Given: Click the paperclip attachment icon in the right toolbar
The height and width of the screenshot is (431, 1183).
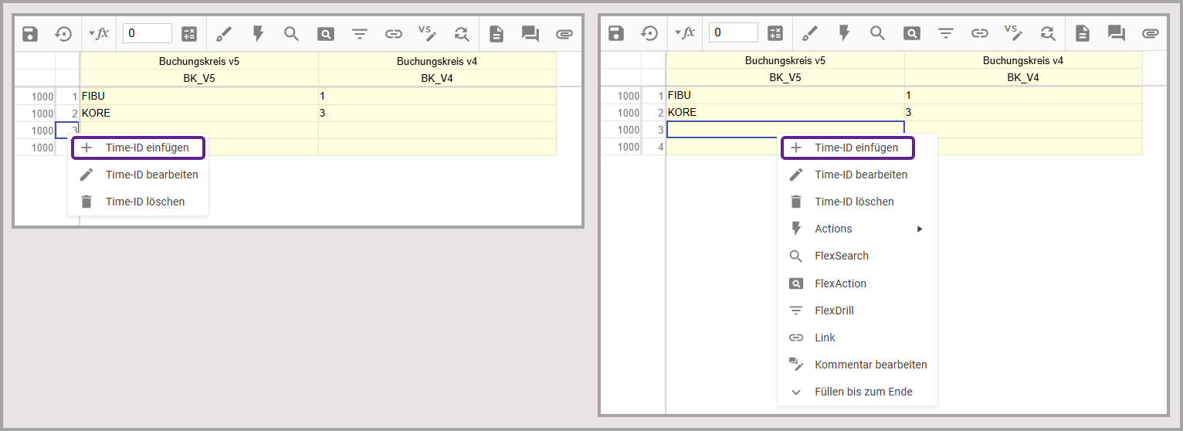Looking at the screenshot, I should [1151, 33].
